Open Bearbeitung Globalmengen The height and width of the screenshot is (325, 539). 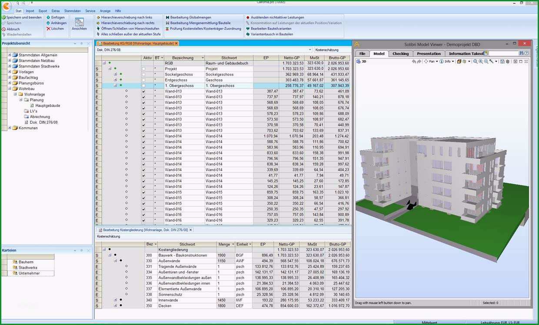pyautogui.click(x=188, y=17)
